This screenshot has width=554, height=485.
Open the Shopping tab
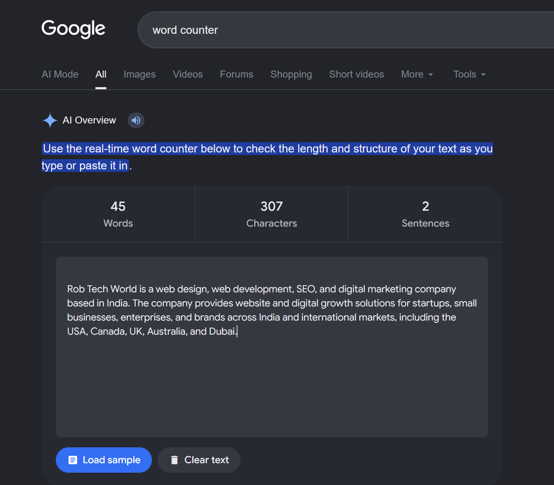[x=291, y=74]
